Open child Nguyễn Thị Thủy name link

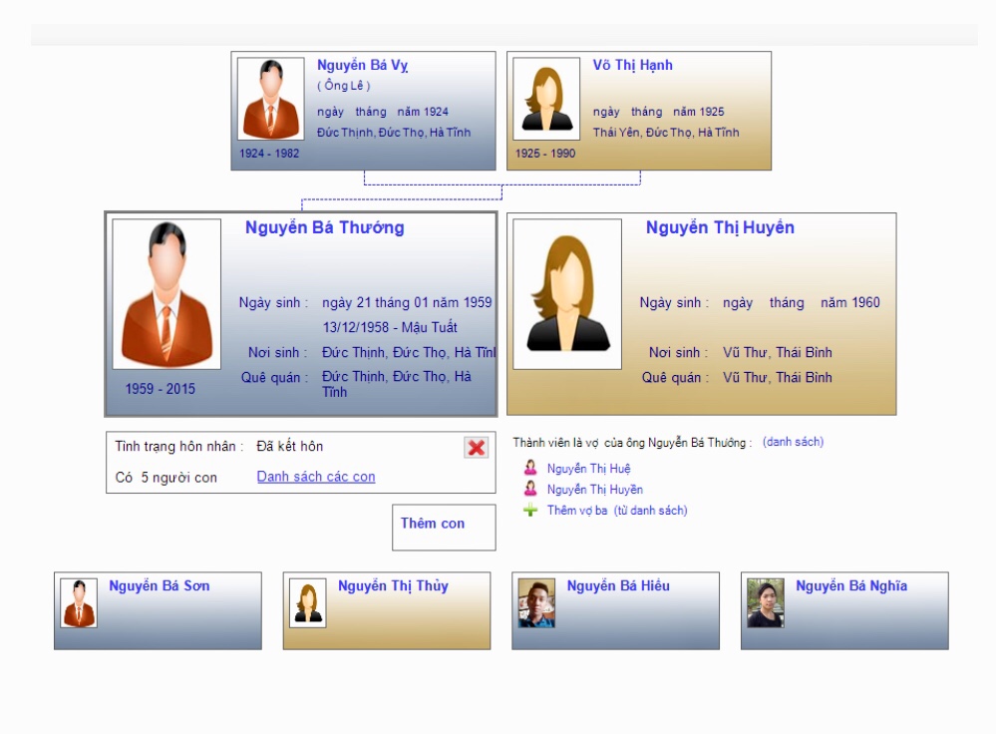[x=393, y=586]
